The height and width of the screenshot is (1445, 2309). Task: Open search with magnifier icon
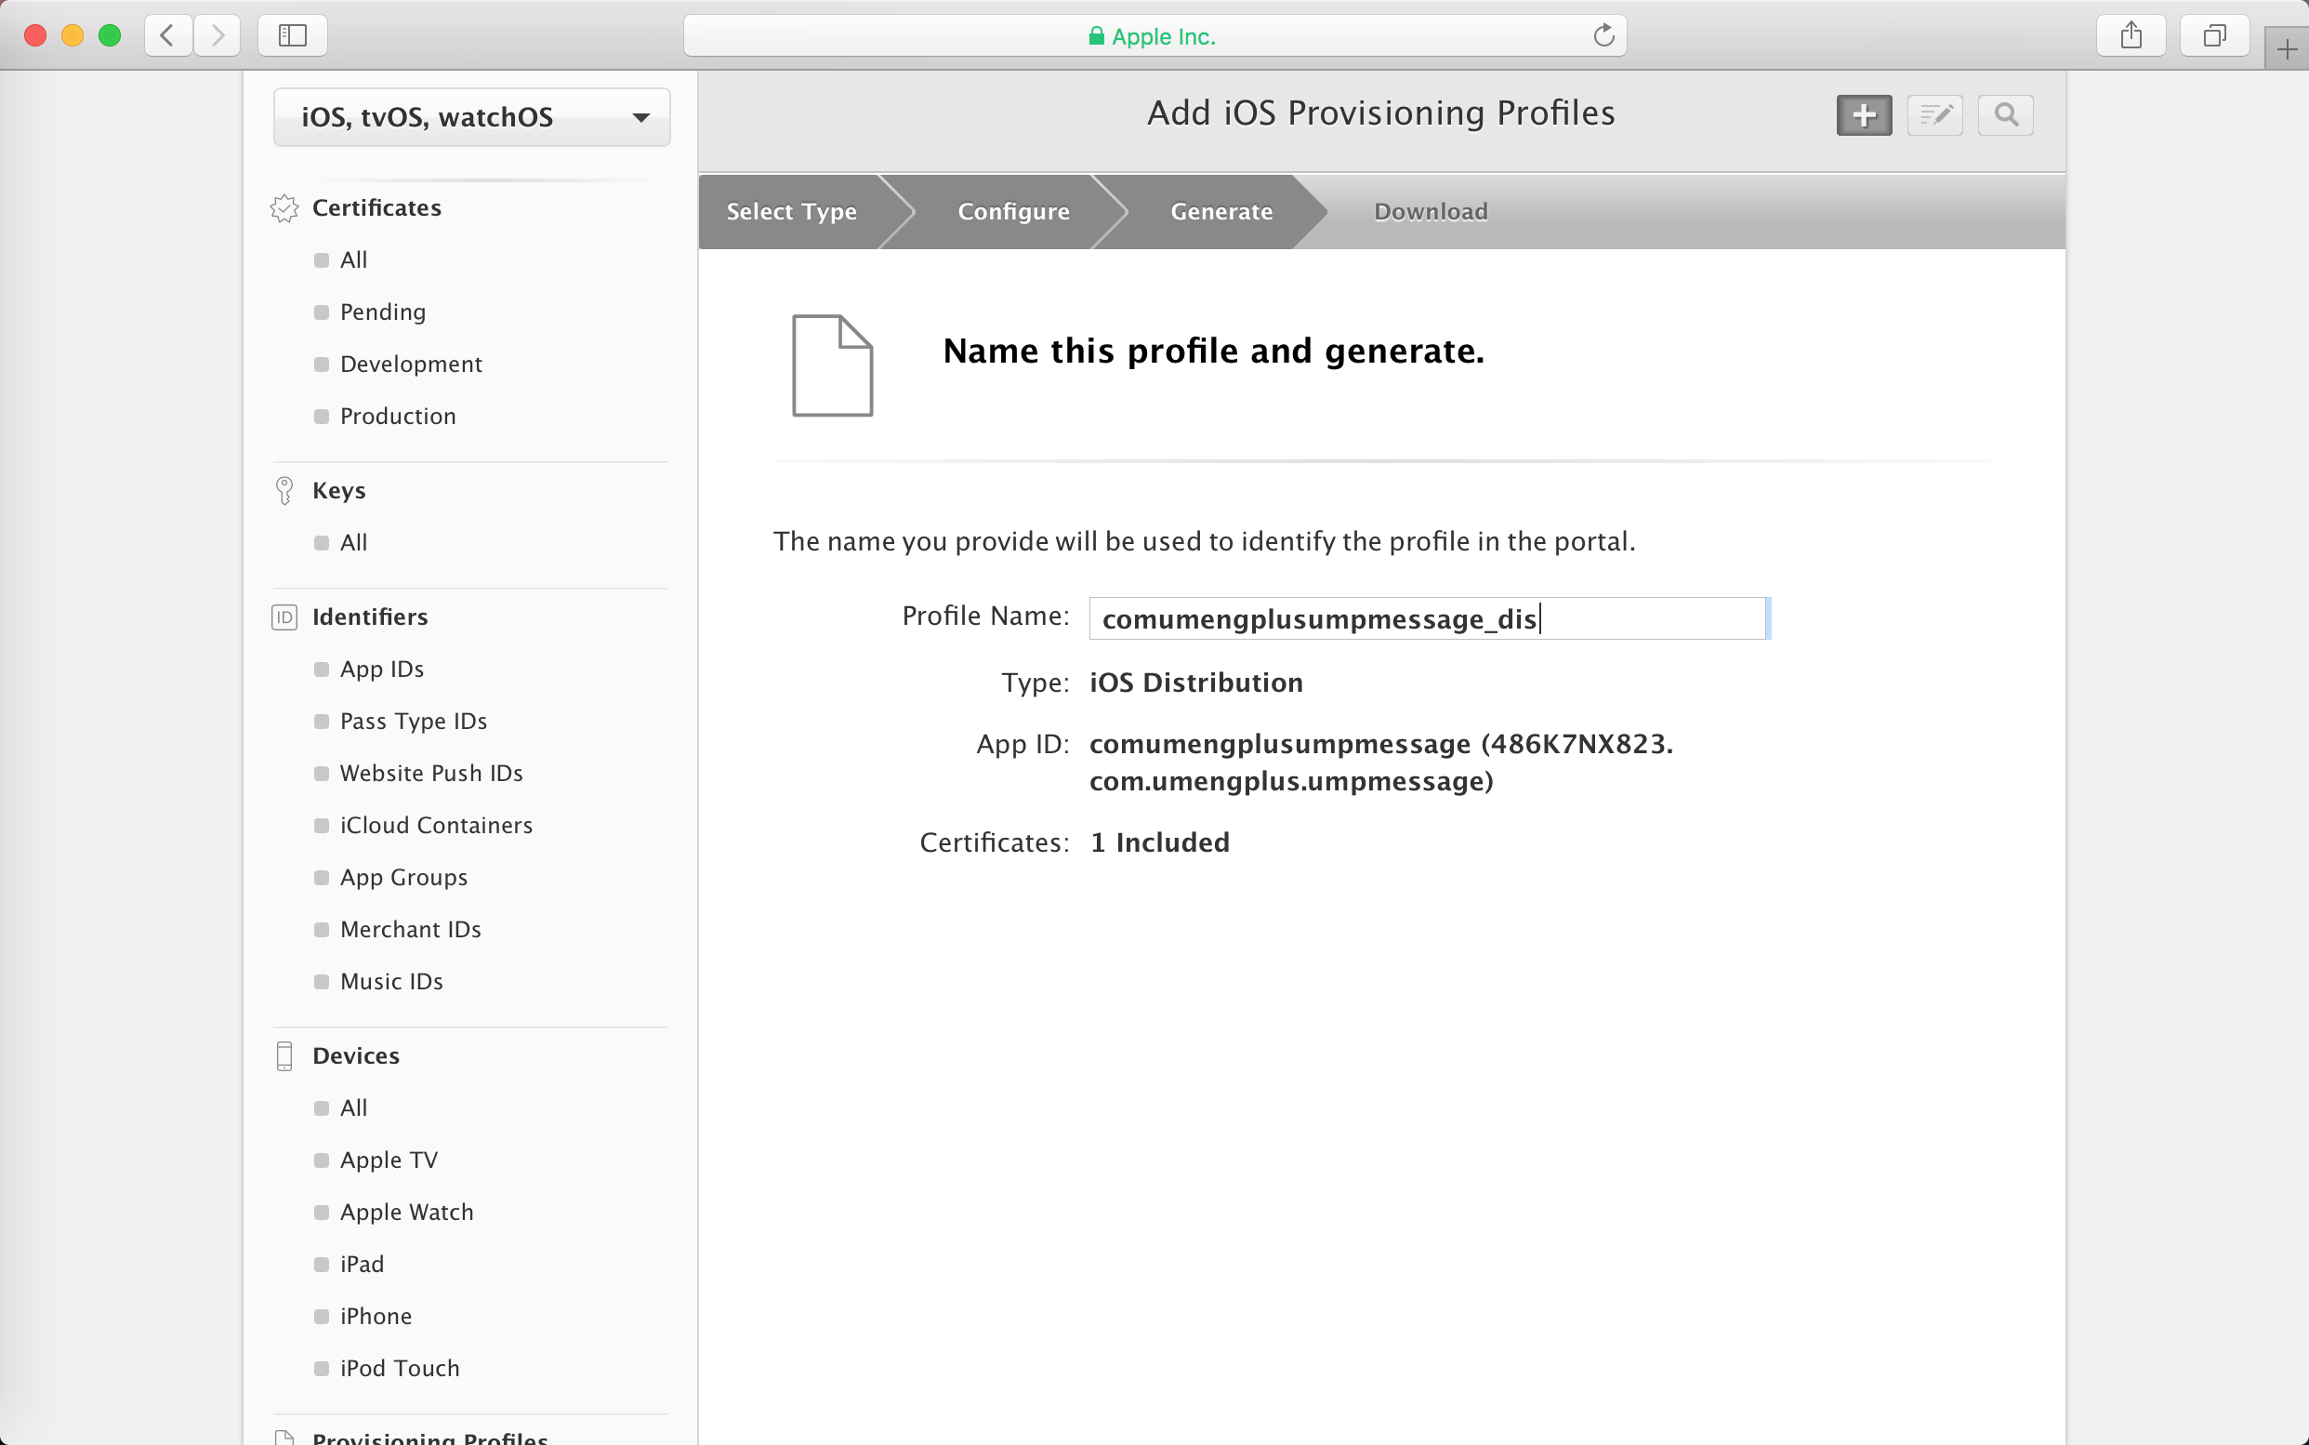click(x=2005, y=115)
